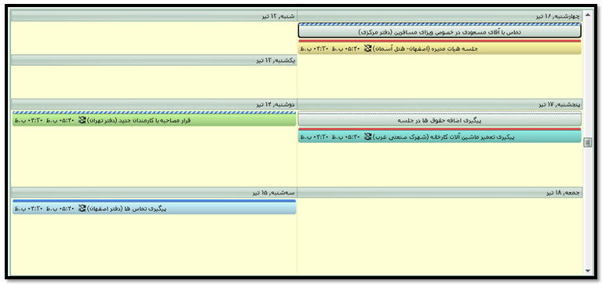This screenshot has width=602, height=284.
Task: Select the پنجشنبه، ۱۷ تیر day header
Action: (x=440, y=104)
